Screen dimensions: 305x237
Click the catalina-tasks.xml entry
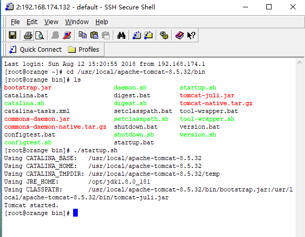click(x=37, y=111)
